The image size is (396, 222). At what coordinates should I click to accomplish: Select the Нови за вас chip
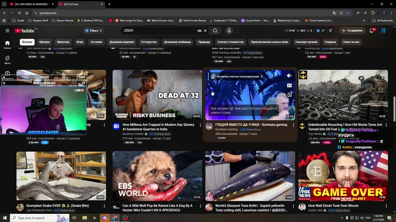pyautogui.click(x=351, y=42)
